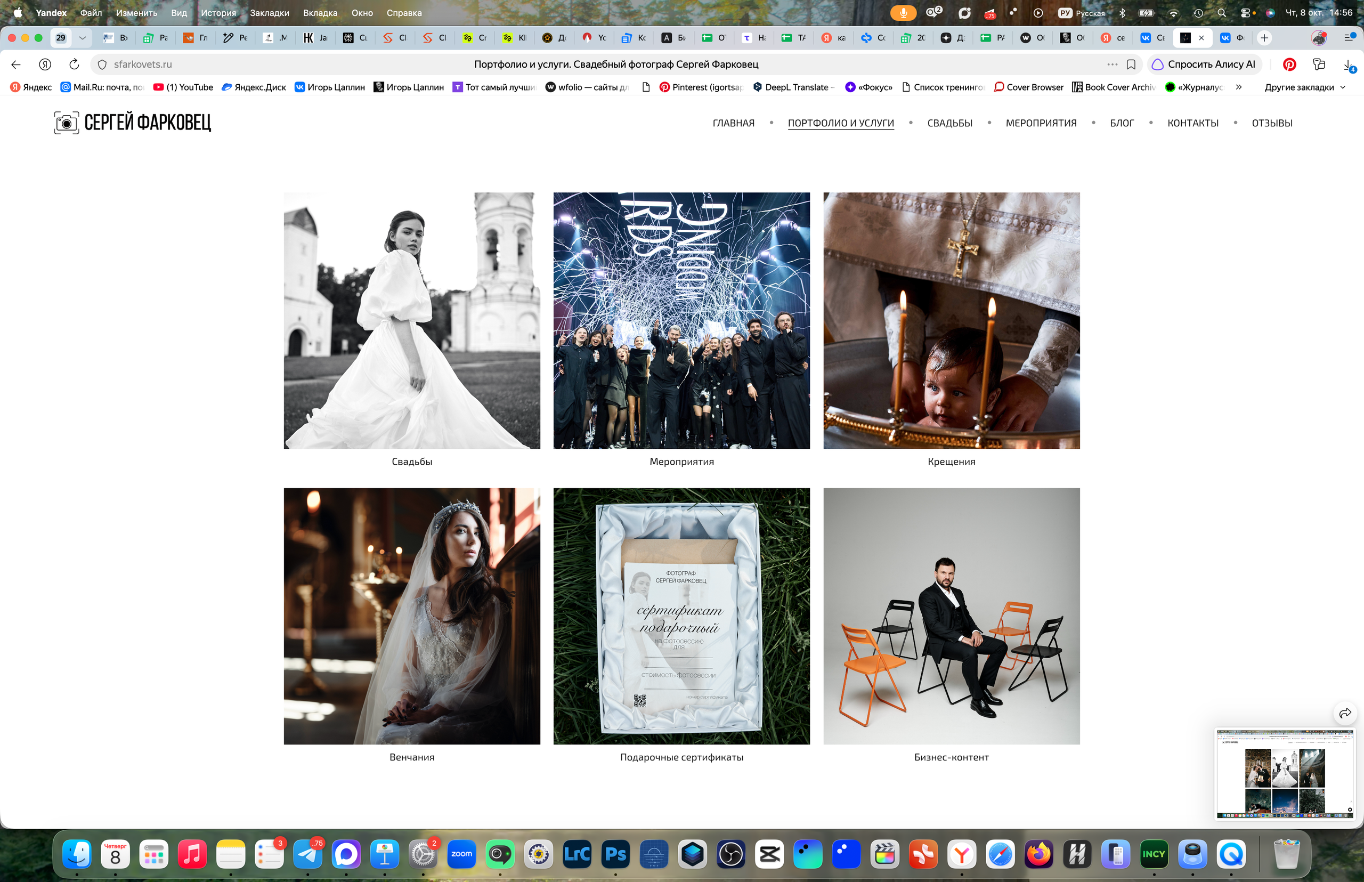Open the Pinterest extension icon
Screen dimensions: 1364x882
1289,64
